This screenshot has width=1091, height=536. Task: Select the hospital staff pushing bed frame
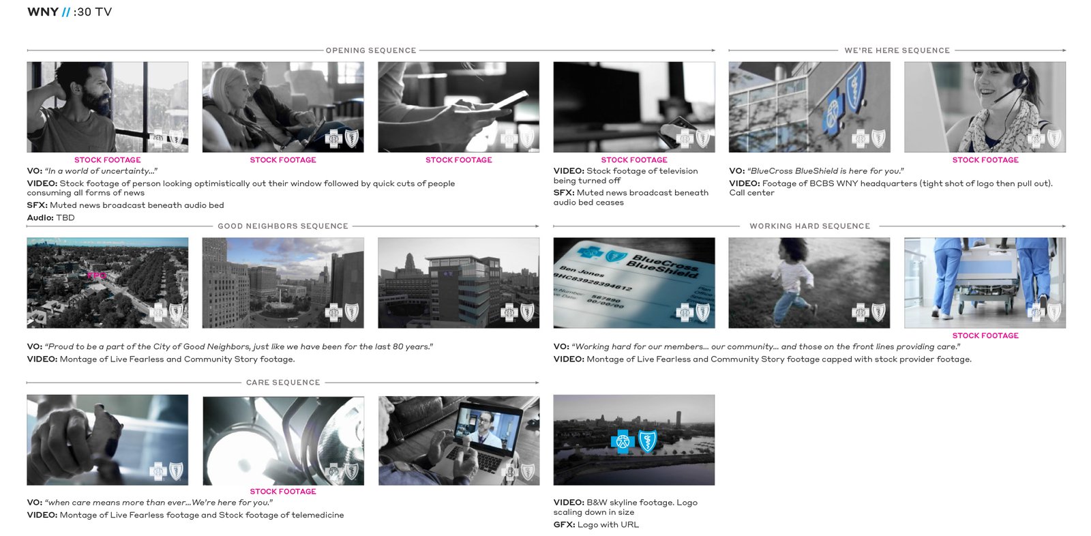[985, 283]
